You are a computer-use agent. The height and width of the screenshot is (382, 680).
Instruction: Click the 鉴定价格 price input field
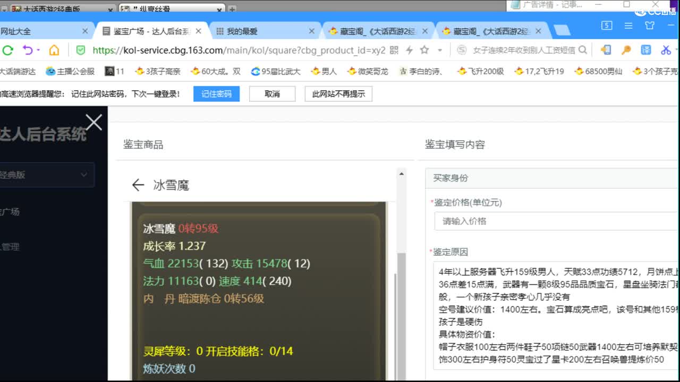pos(556,221)
